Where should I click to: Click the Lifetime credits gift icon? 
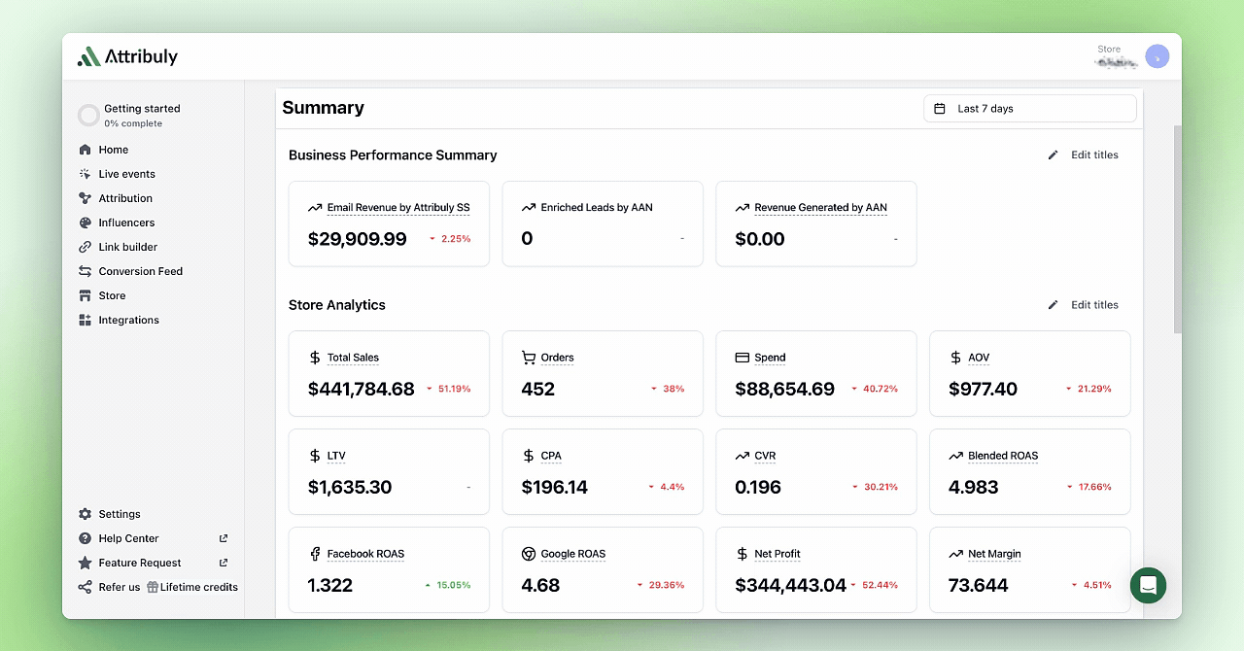154,587
